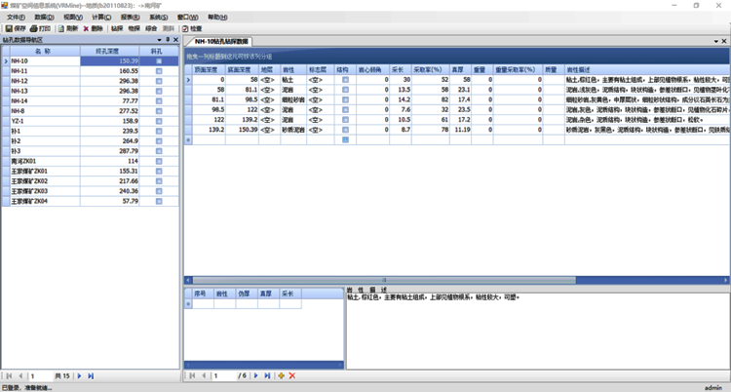Click the red X delete-record icon
Viewport: 731px width, 392px height.
tap(292, 375)
